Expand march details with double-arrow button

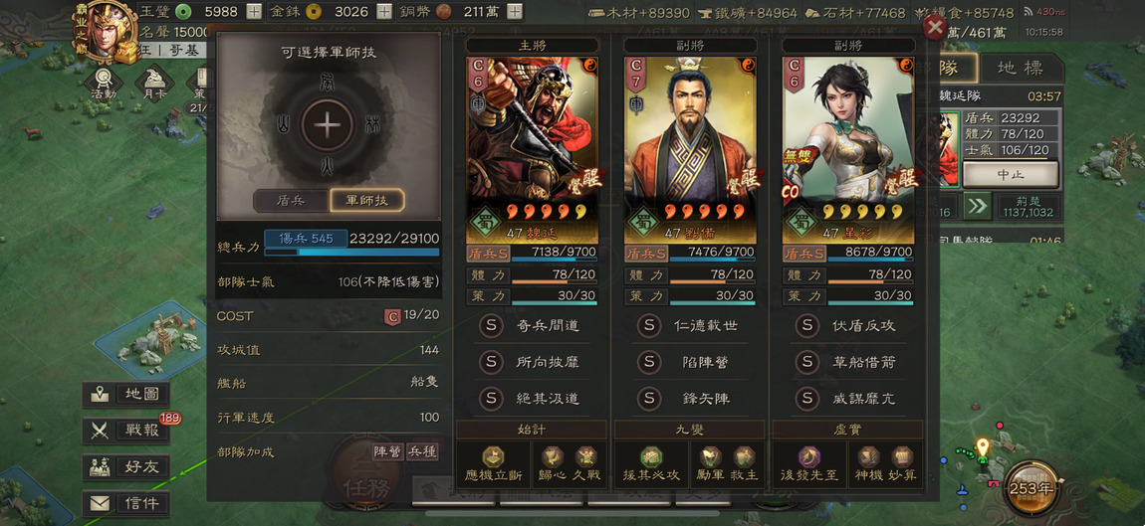(977, 207)
